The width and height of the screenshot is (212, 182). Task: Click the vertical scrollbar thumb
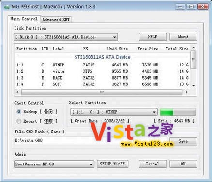point(194,60)
